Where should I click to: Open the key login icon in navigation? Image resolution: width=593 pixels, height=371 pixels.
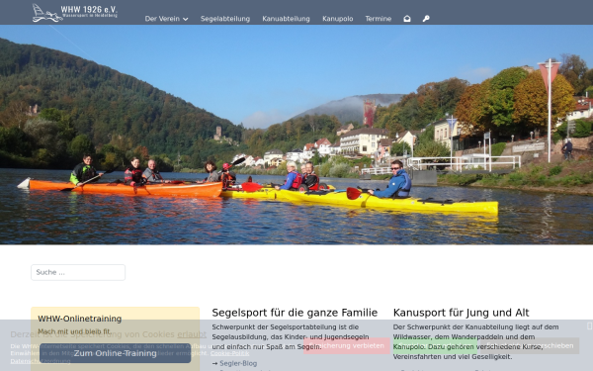point(426,19)
